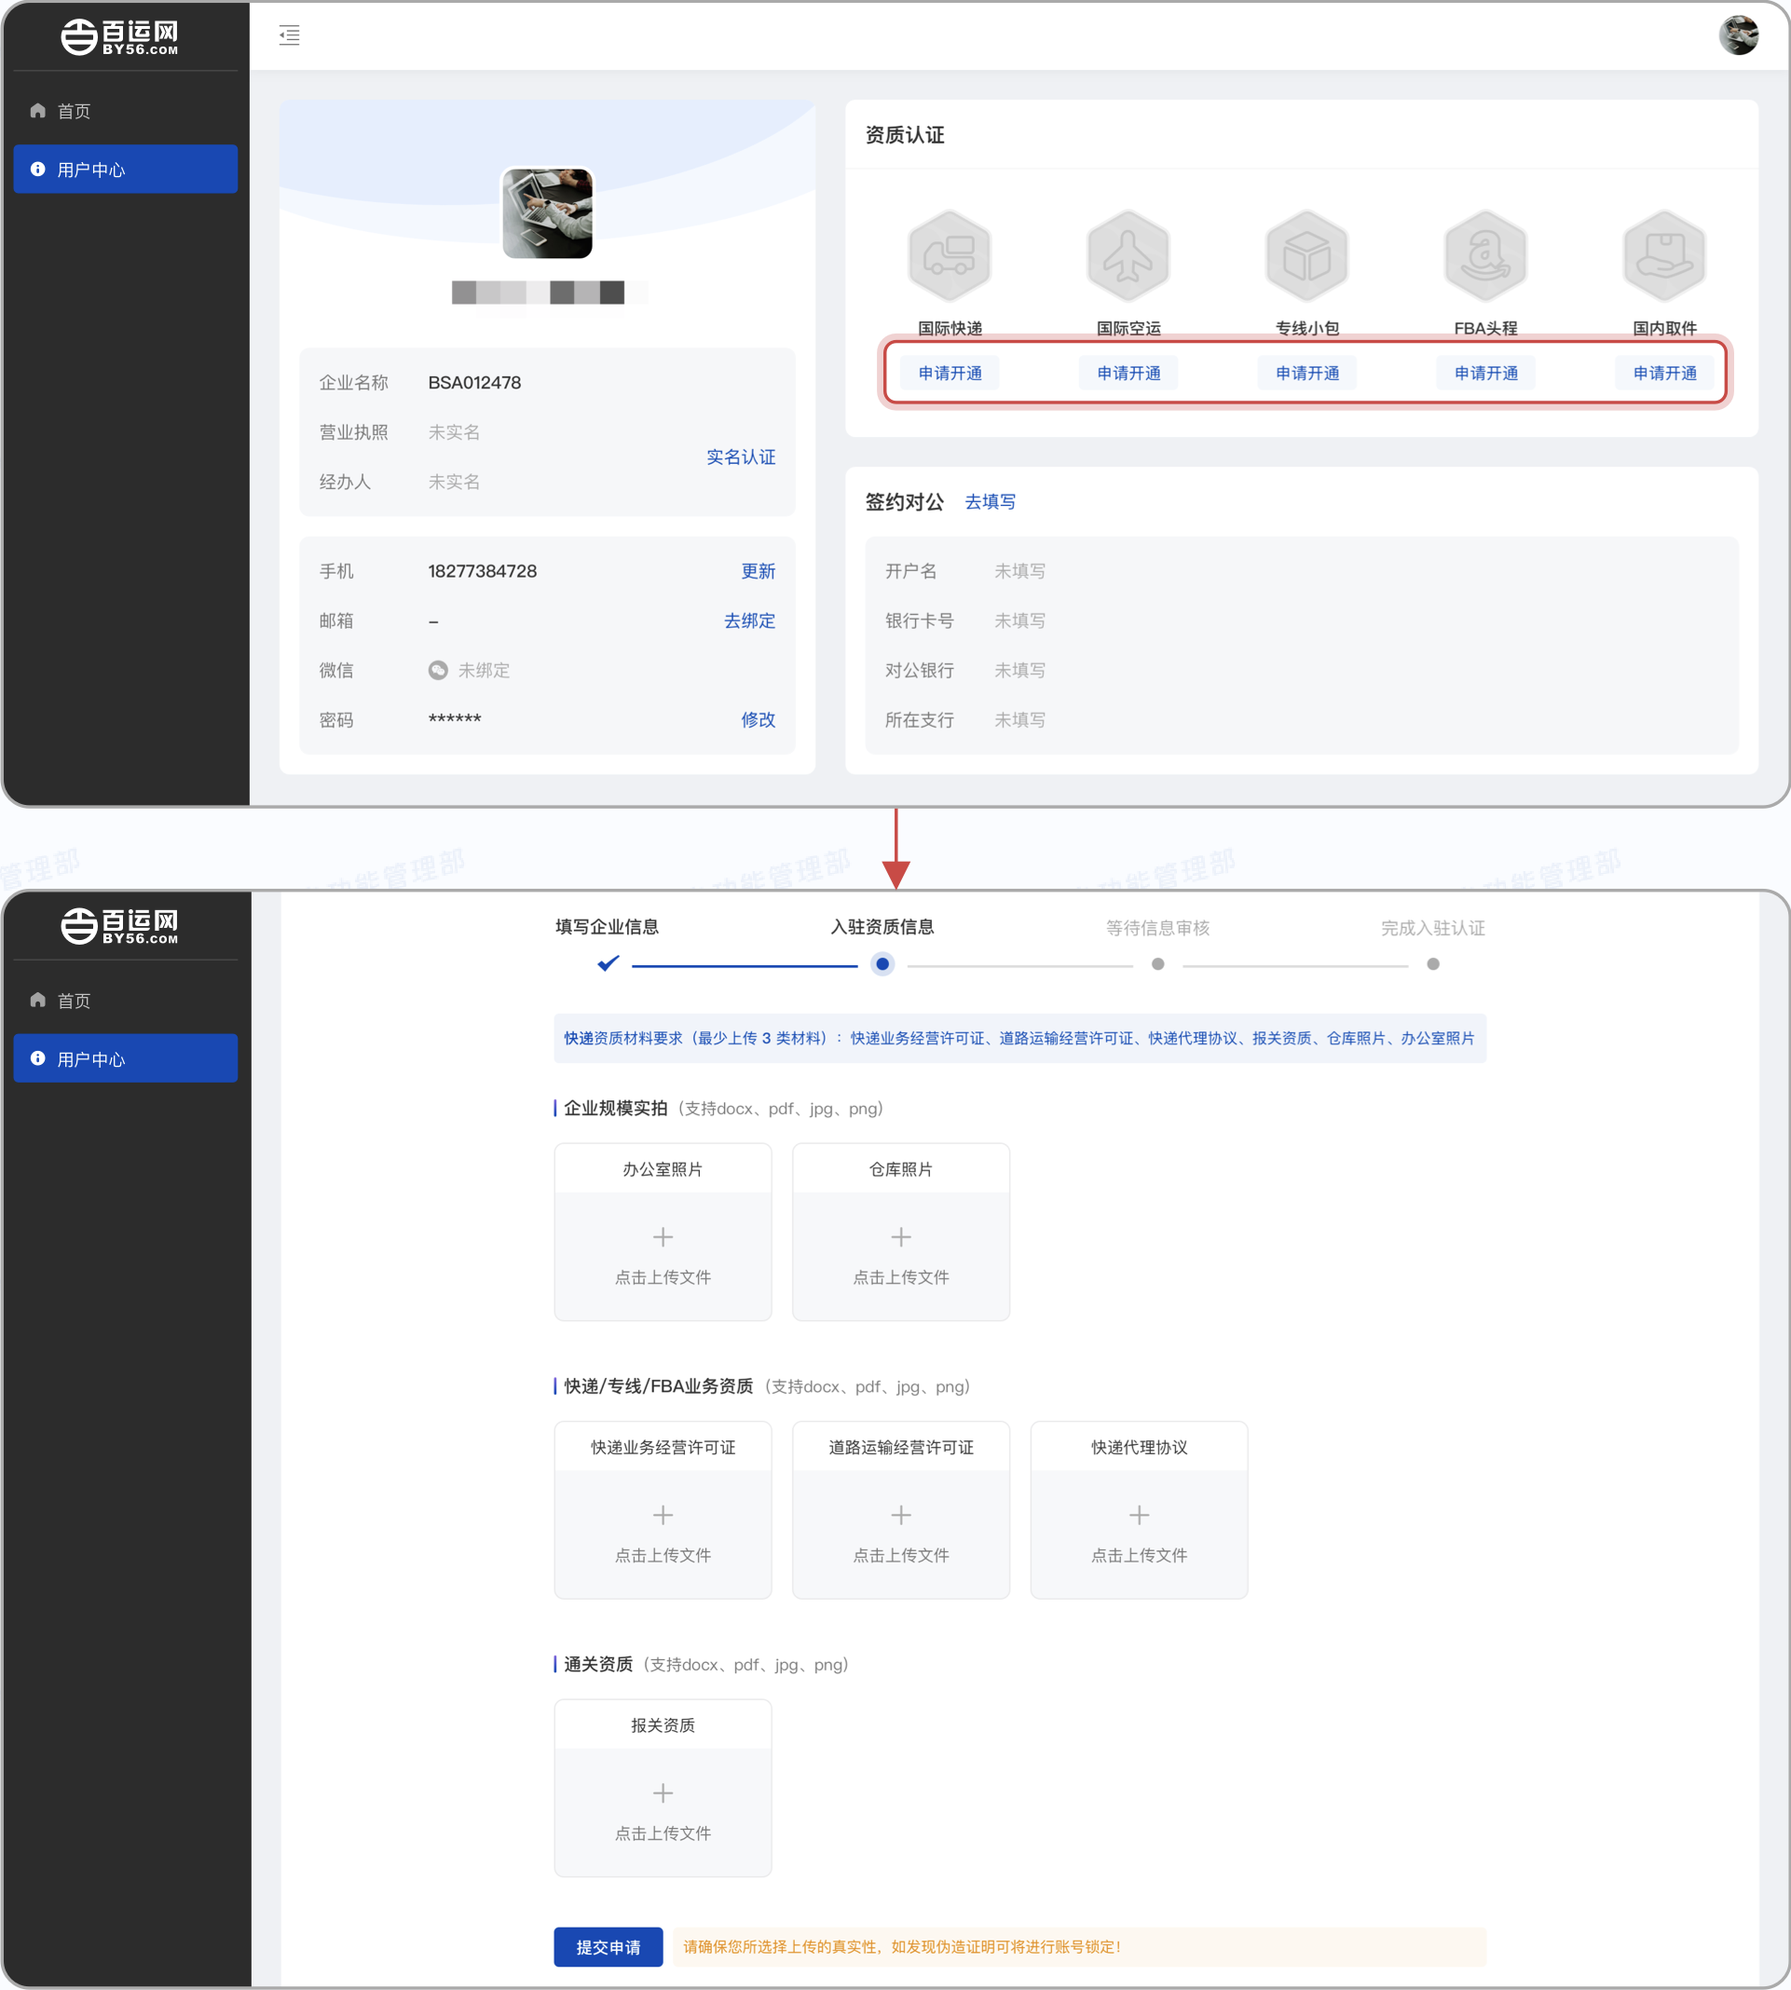Click the 提交申请 submit button
This screenshot has height=1990, width=1791.
click(x=608, y=1947)
